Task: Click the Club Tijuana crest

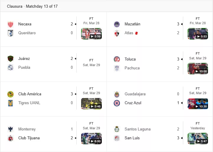Action: 10,138
